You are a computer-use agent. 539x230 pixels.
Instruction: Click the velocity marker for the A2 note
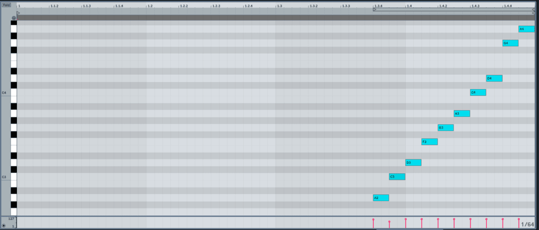pos(373,219)
